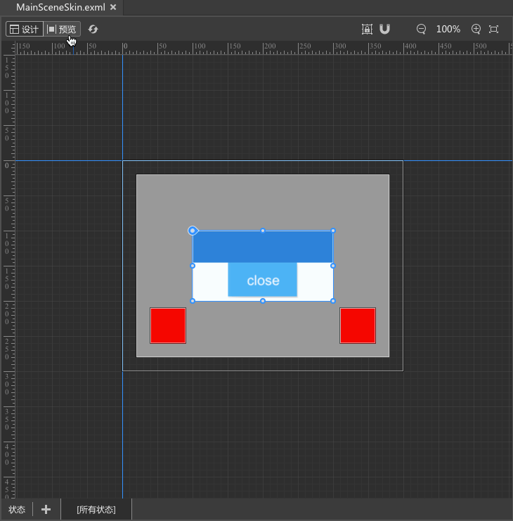Switch to the 设计 design view
This screenshot has width=513, height=521.
(25, 30)
